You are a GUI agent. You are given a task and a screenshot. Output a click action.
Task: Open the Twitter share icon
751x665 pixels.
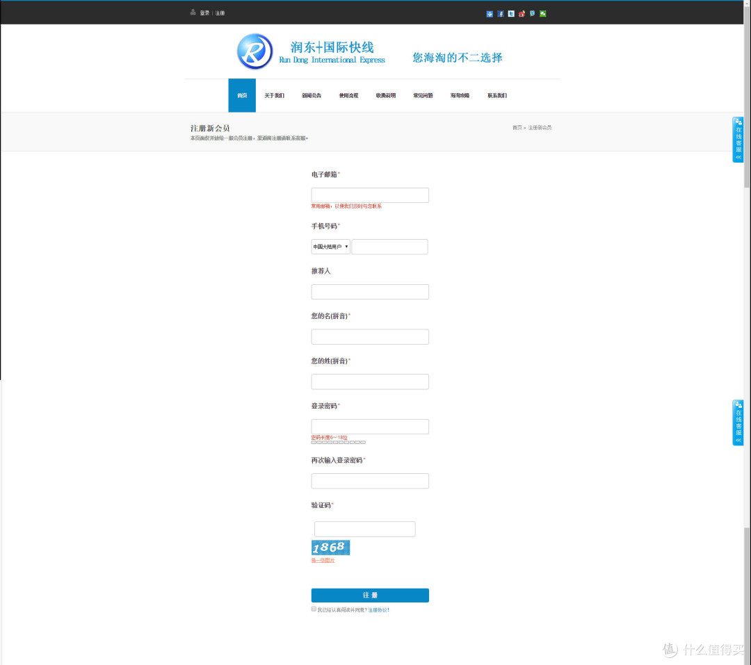click(511, 14)
